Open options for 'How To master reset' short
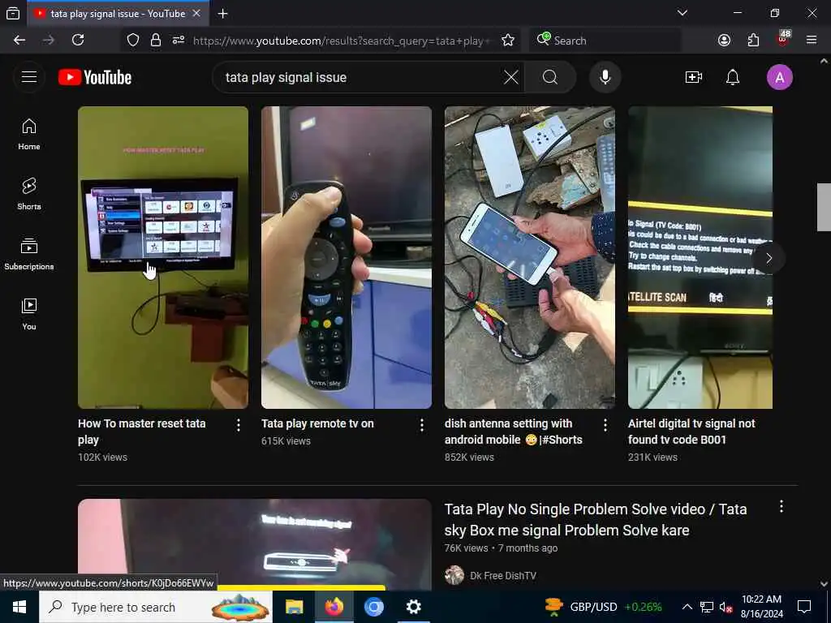Viewport: 831px width, 623px height. click(239, 425)
